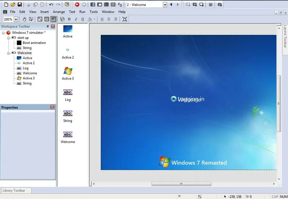Open the text color dropdown arrow
288x199 pixels.
tap(94, 19)
